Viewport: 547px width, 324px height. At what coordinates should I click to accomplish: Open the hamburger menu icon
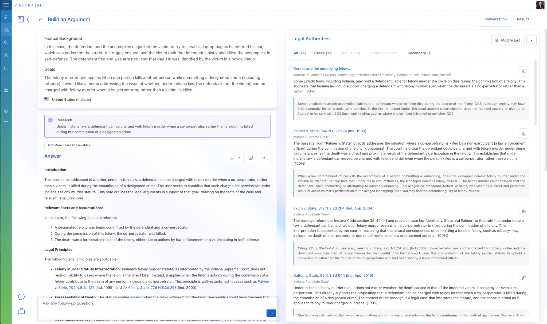[6, 5]
